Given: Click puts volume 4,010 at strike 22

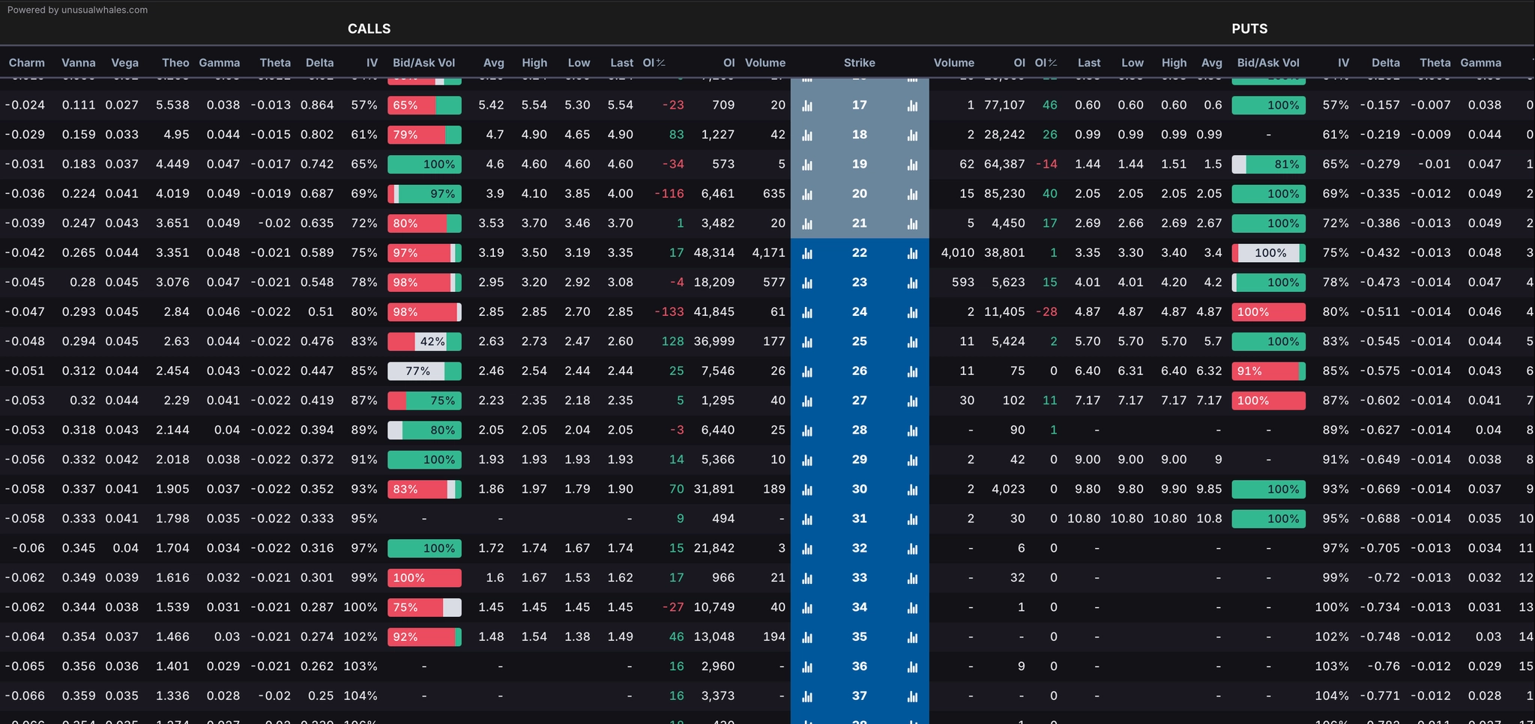Looking at the screenshot, I should 958,253.
